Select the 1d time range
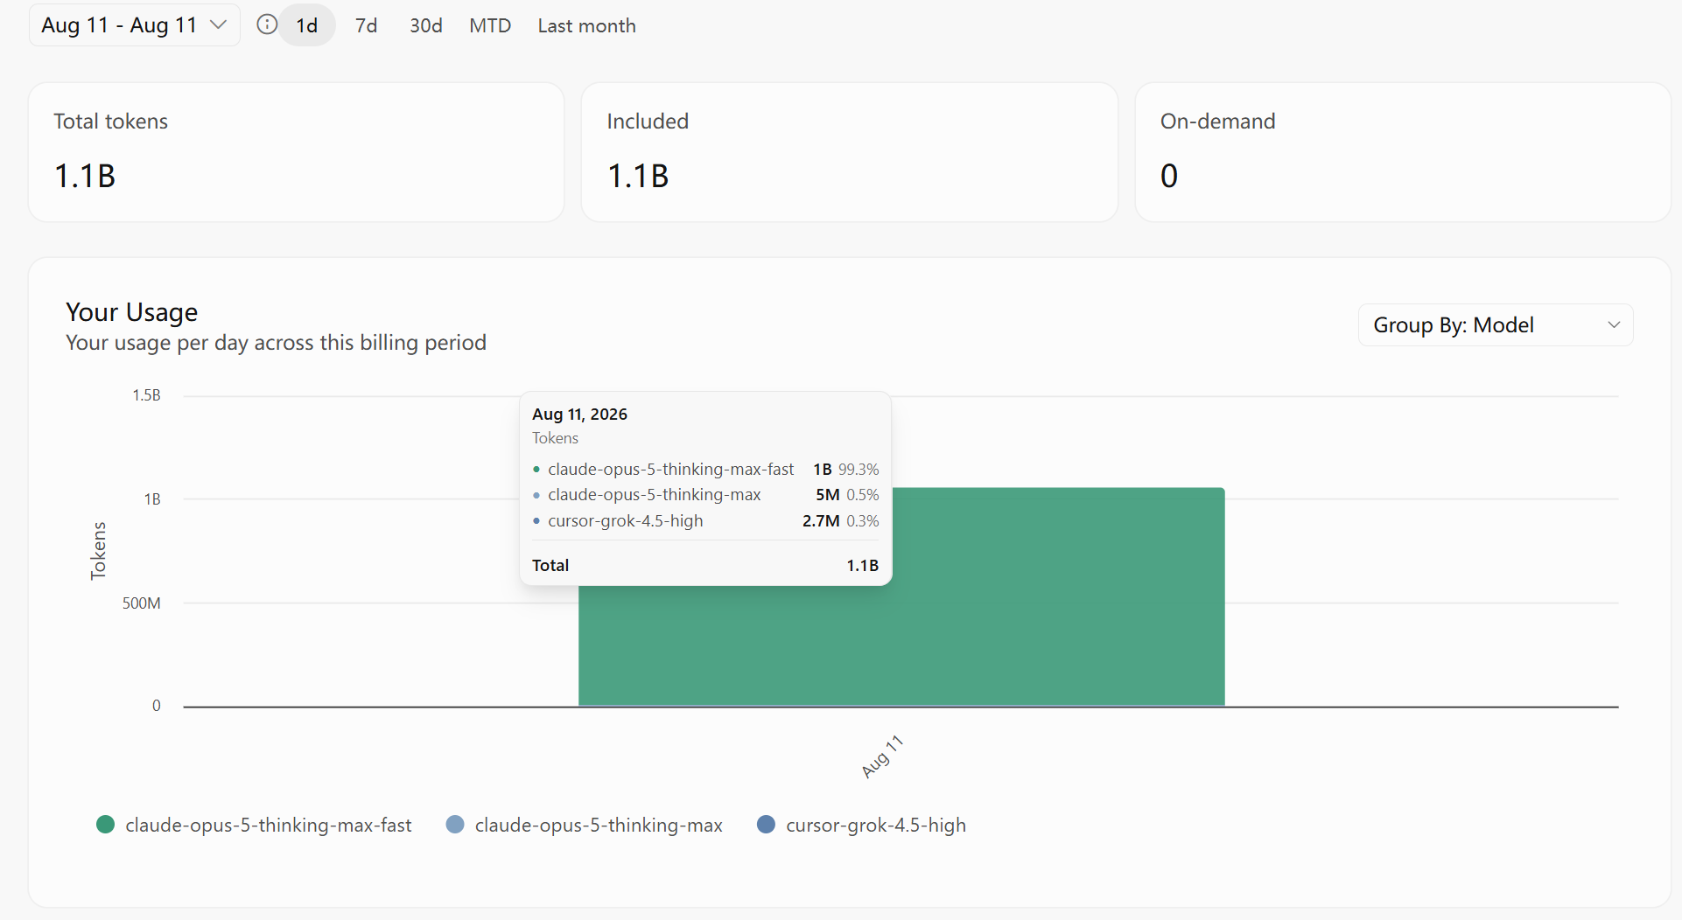 (x=306, y=25)
